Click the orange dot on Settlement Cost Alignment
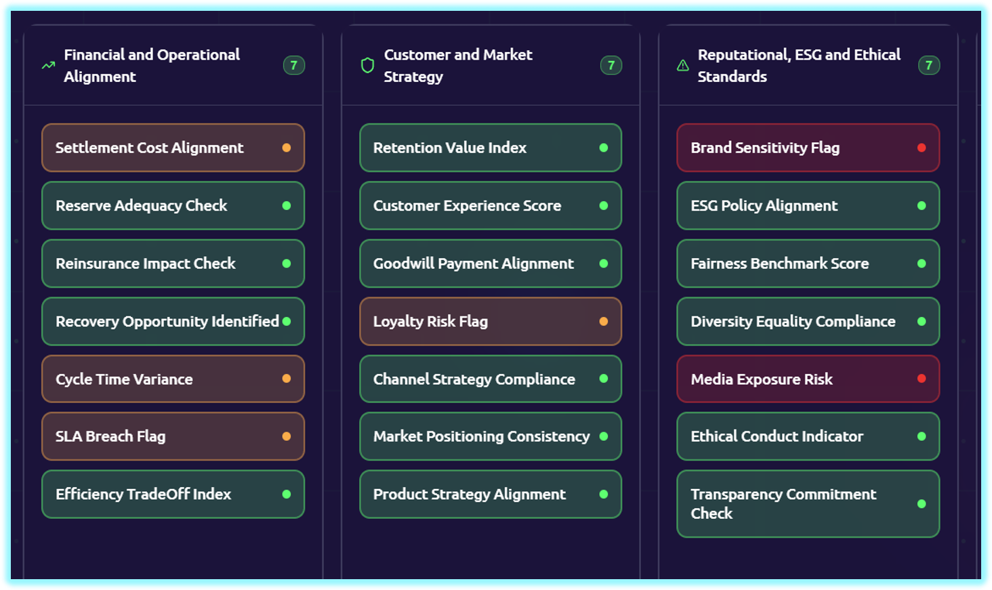This screenshot has width=992, height=590. 286,148
